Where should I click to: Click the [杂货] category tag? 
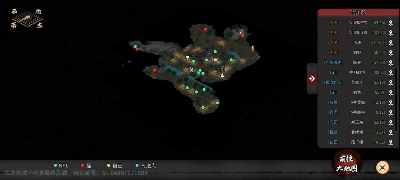click(333, 102)
